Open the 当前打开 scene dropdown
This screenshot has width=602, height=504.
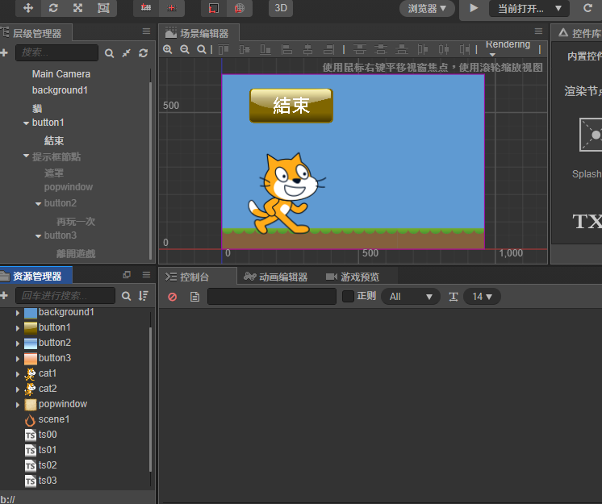coord(529,8)
